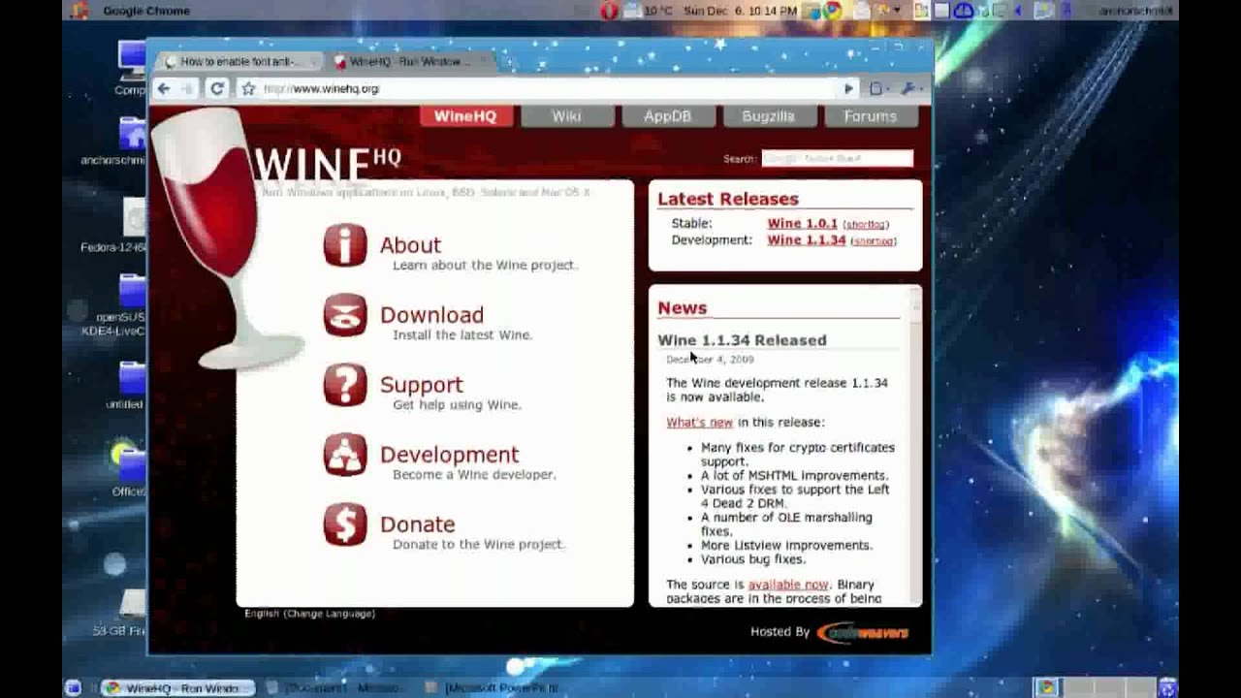Click the red Support question-mark icon
This screenshot has width=1241, height=698.
pyautogui.click(x=345, y=385)
